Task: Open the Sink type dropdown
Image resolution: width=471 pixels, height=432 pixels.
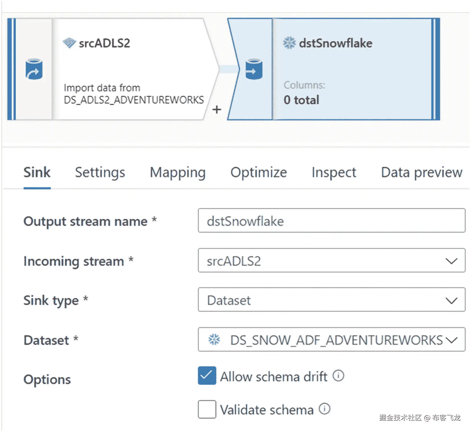Action: [x=451, y=300]
